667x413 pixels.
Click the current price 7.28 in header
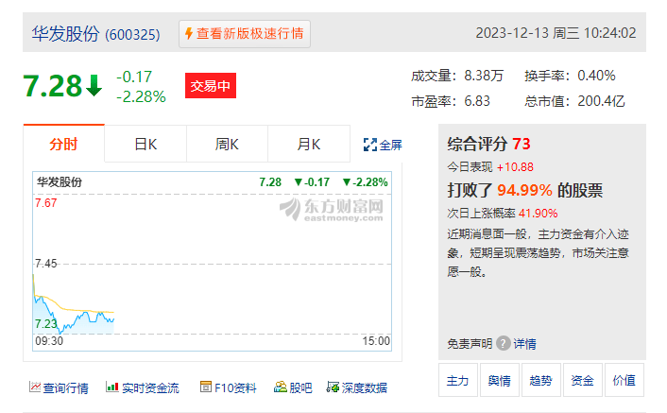52,86
